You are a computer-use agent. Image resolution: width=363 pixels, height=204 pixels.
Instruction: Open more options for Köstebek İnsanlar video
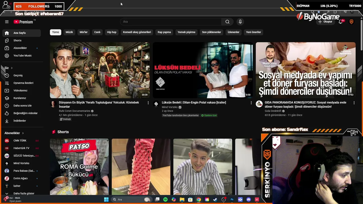coord(148,103)
